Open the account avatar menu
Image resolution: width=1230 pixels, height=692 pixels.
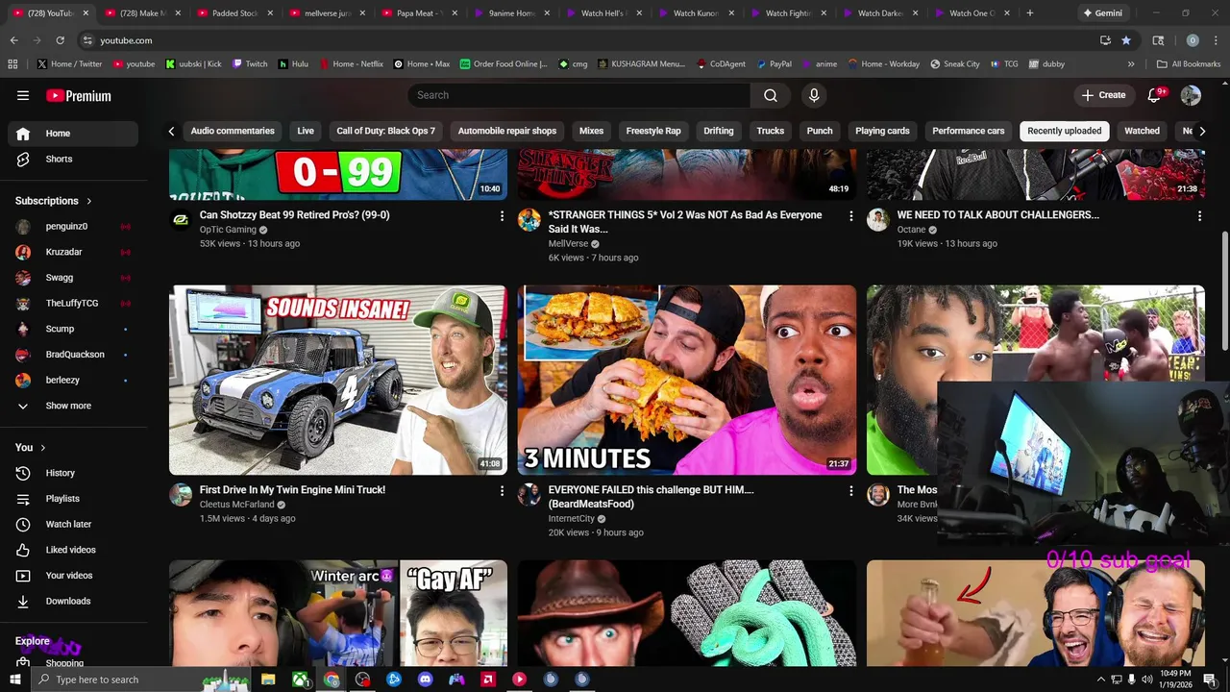click(1191, 95)
